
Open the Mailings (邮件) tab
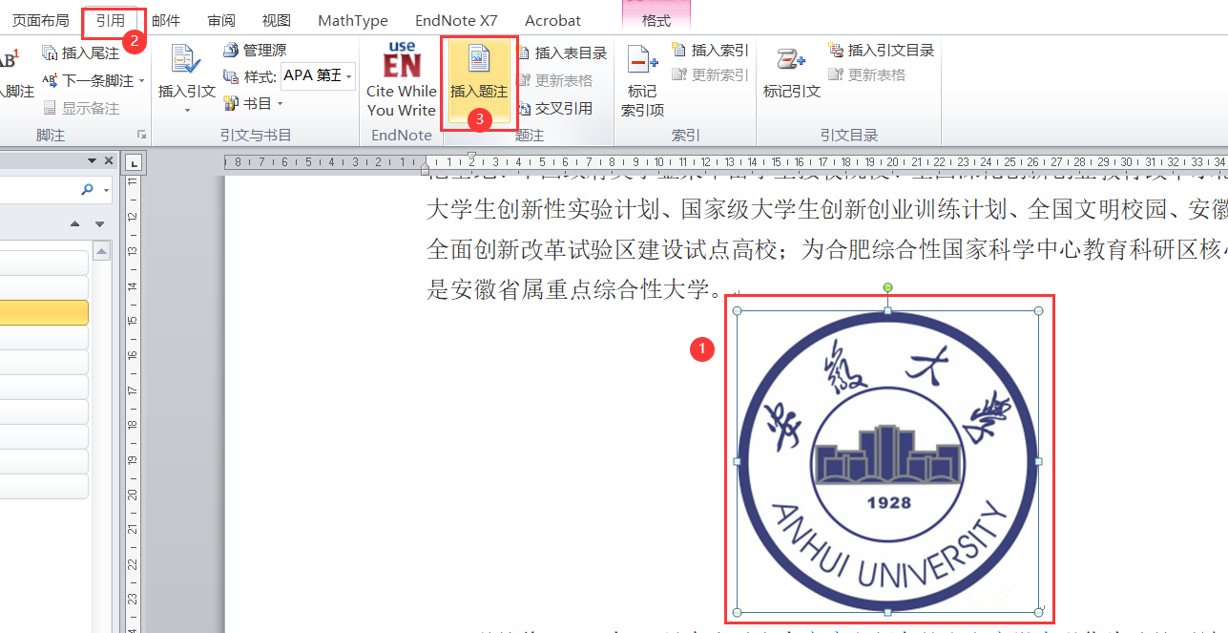pyautogui.click(x=166, y=20)
